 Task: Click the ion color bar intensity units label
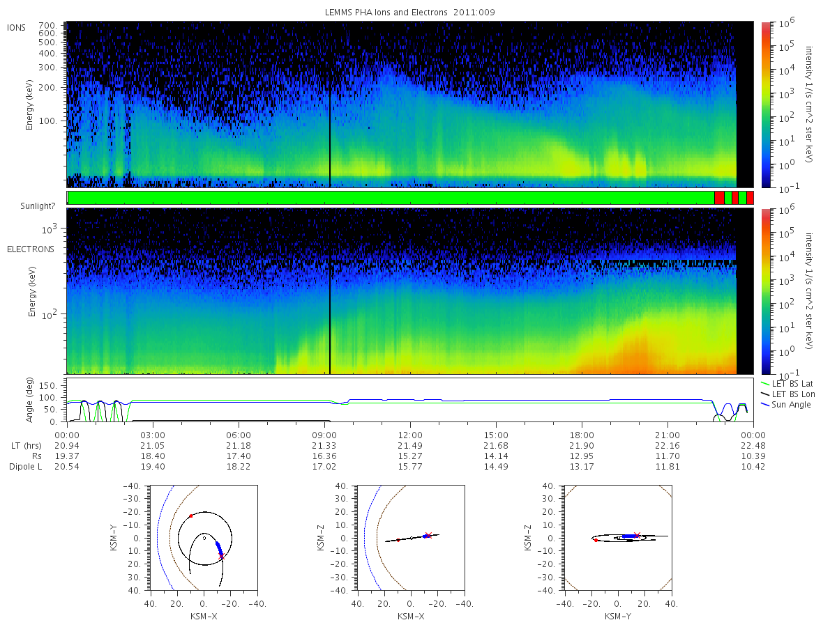pyautogui.click(x=809, y=104)
